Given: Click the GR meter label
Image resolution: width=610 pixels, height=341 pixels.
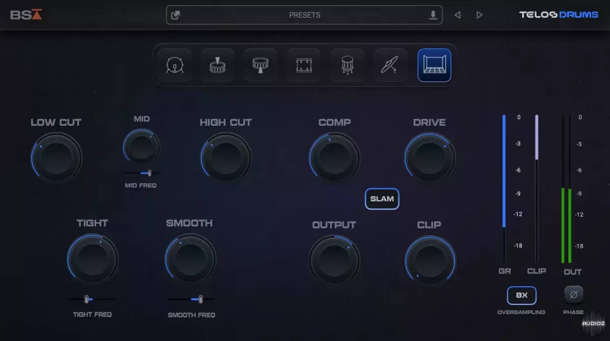Looking at the screenshot, I should (505, 271).
